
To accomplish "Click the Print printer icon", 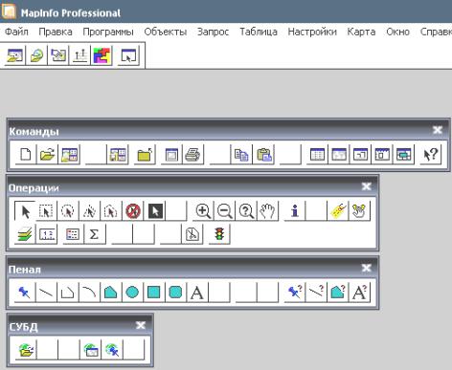I will 192,155.
